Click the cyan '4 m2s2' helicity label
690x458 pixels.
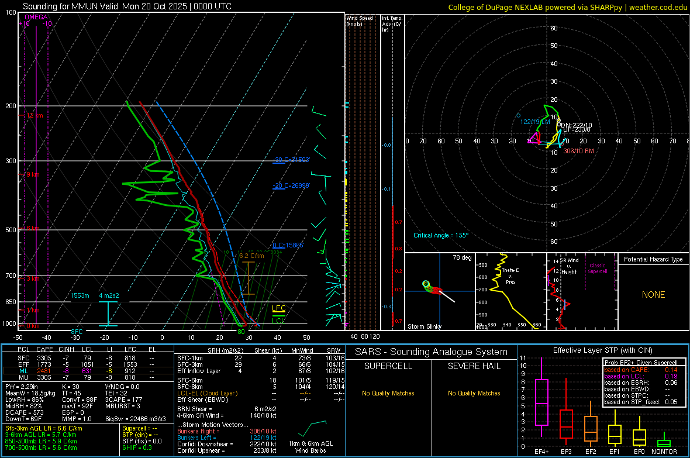pyautogui.click(x=109, y=295)
